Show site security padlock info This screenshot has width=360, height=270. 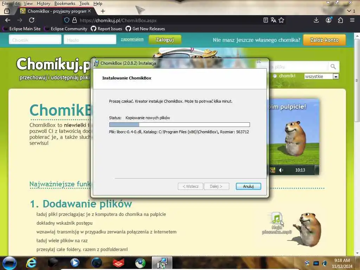click(x=75, y=20)
